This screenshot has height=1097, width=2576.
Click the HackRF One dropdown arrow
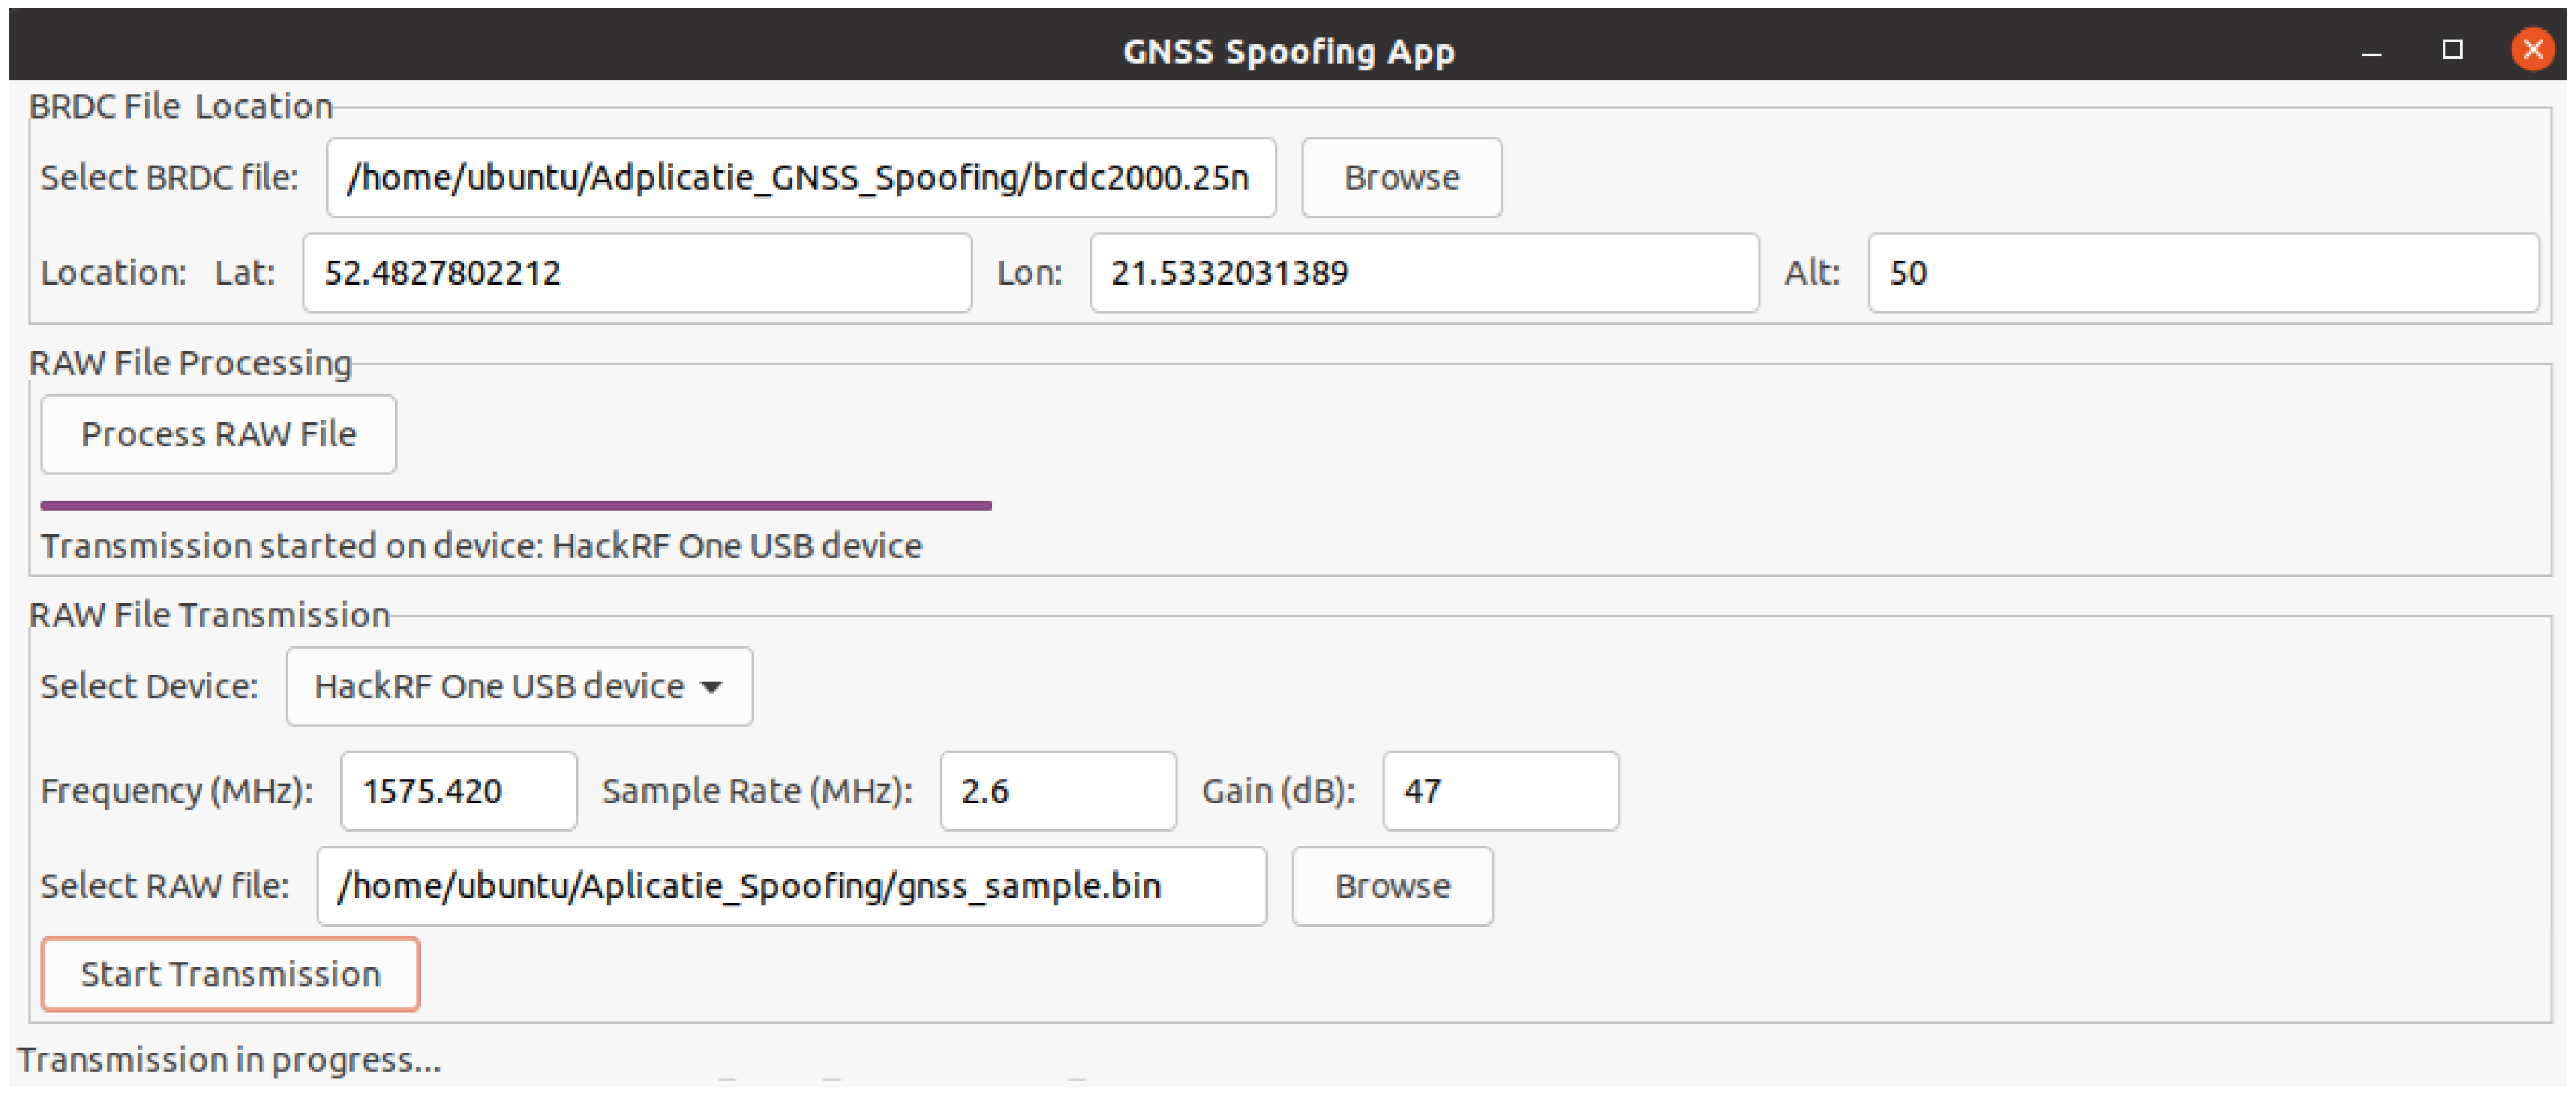pos(711,686)
